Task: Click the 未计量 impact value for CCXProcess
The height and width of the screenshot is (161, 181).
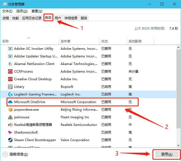Action: (x=133, y=72)
